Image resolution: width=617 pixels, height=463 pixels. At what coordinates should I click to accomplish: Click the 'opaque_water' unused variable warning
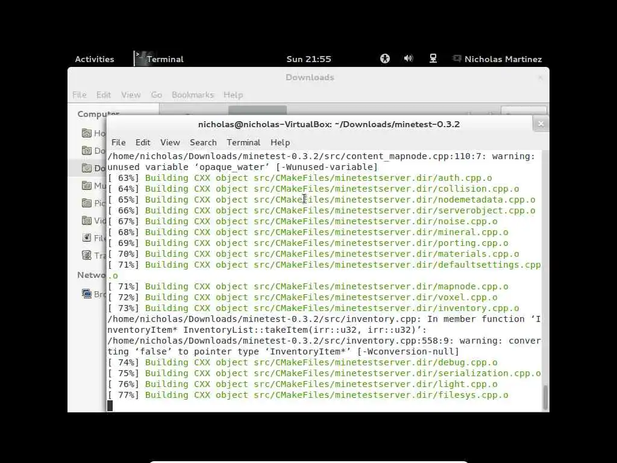click(242, 167)
